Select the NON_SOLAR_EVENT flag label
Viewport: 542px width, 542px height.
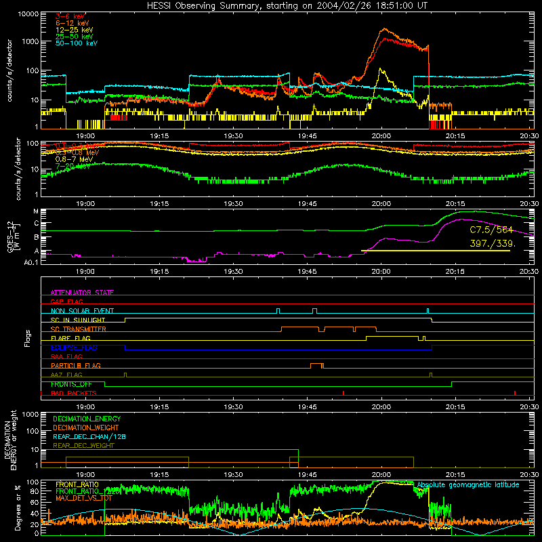[82, 311]
